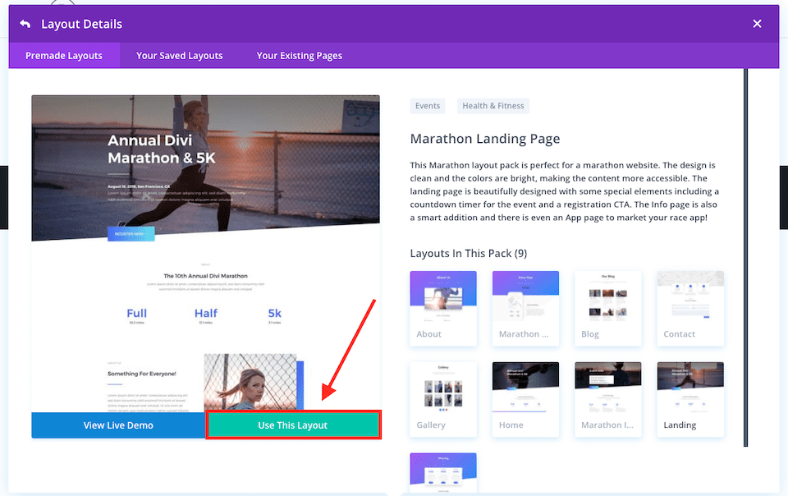788x496 pixels.
Task: Select the Home layout thumbnail
Action: [x=525, y=399]
